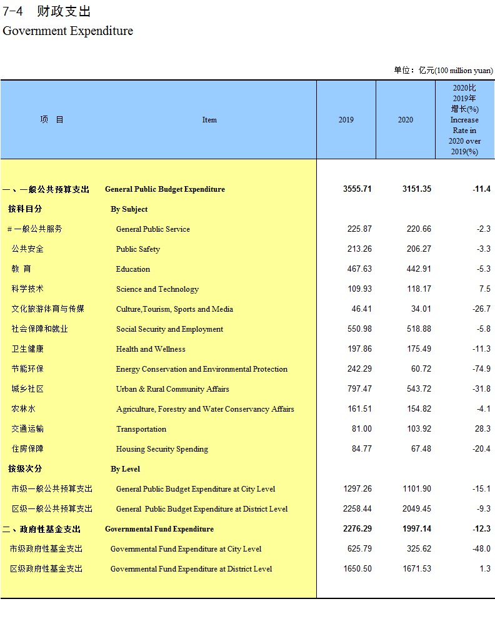Click the Science and Technology row label
Screen dimensions: 495x619
157,289
